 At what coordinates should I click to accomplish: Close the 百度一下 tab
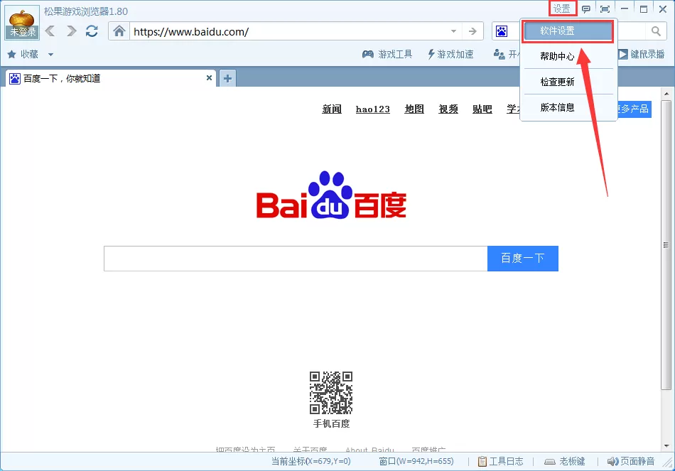coord(209,78)
